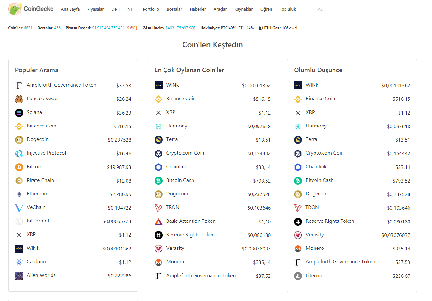The height and width of the screenshot is (301, 432).
Task: Click the Ethereum diamond icon
Action: (x=19, y=194)
